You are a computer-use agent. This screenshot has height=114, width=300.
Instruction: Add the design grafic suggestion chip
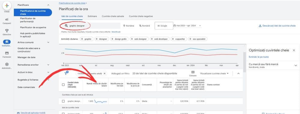(119, 39)
